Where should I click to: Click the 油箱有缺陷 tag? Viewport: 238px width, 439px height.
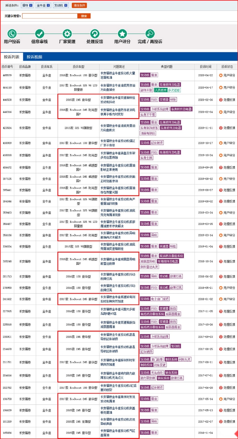point(148,134)
